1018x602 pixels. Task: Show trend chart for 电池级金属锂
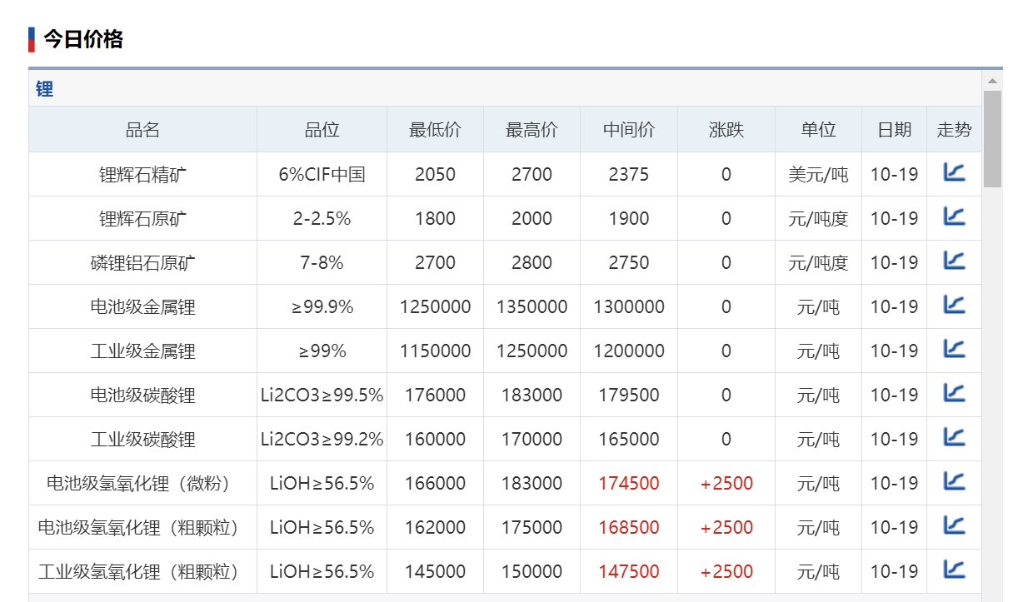click(954, 305)
